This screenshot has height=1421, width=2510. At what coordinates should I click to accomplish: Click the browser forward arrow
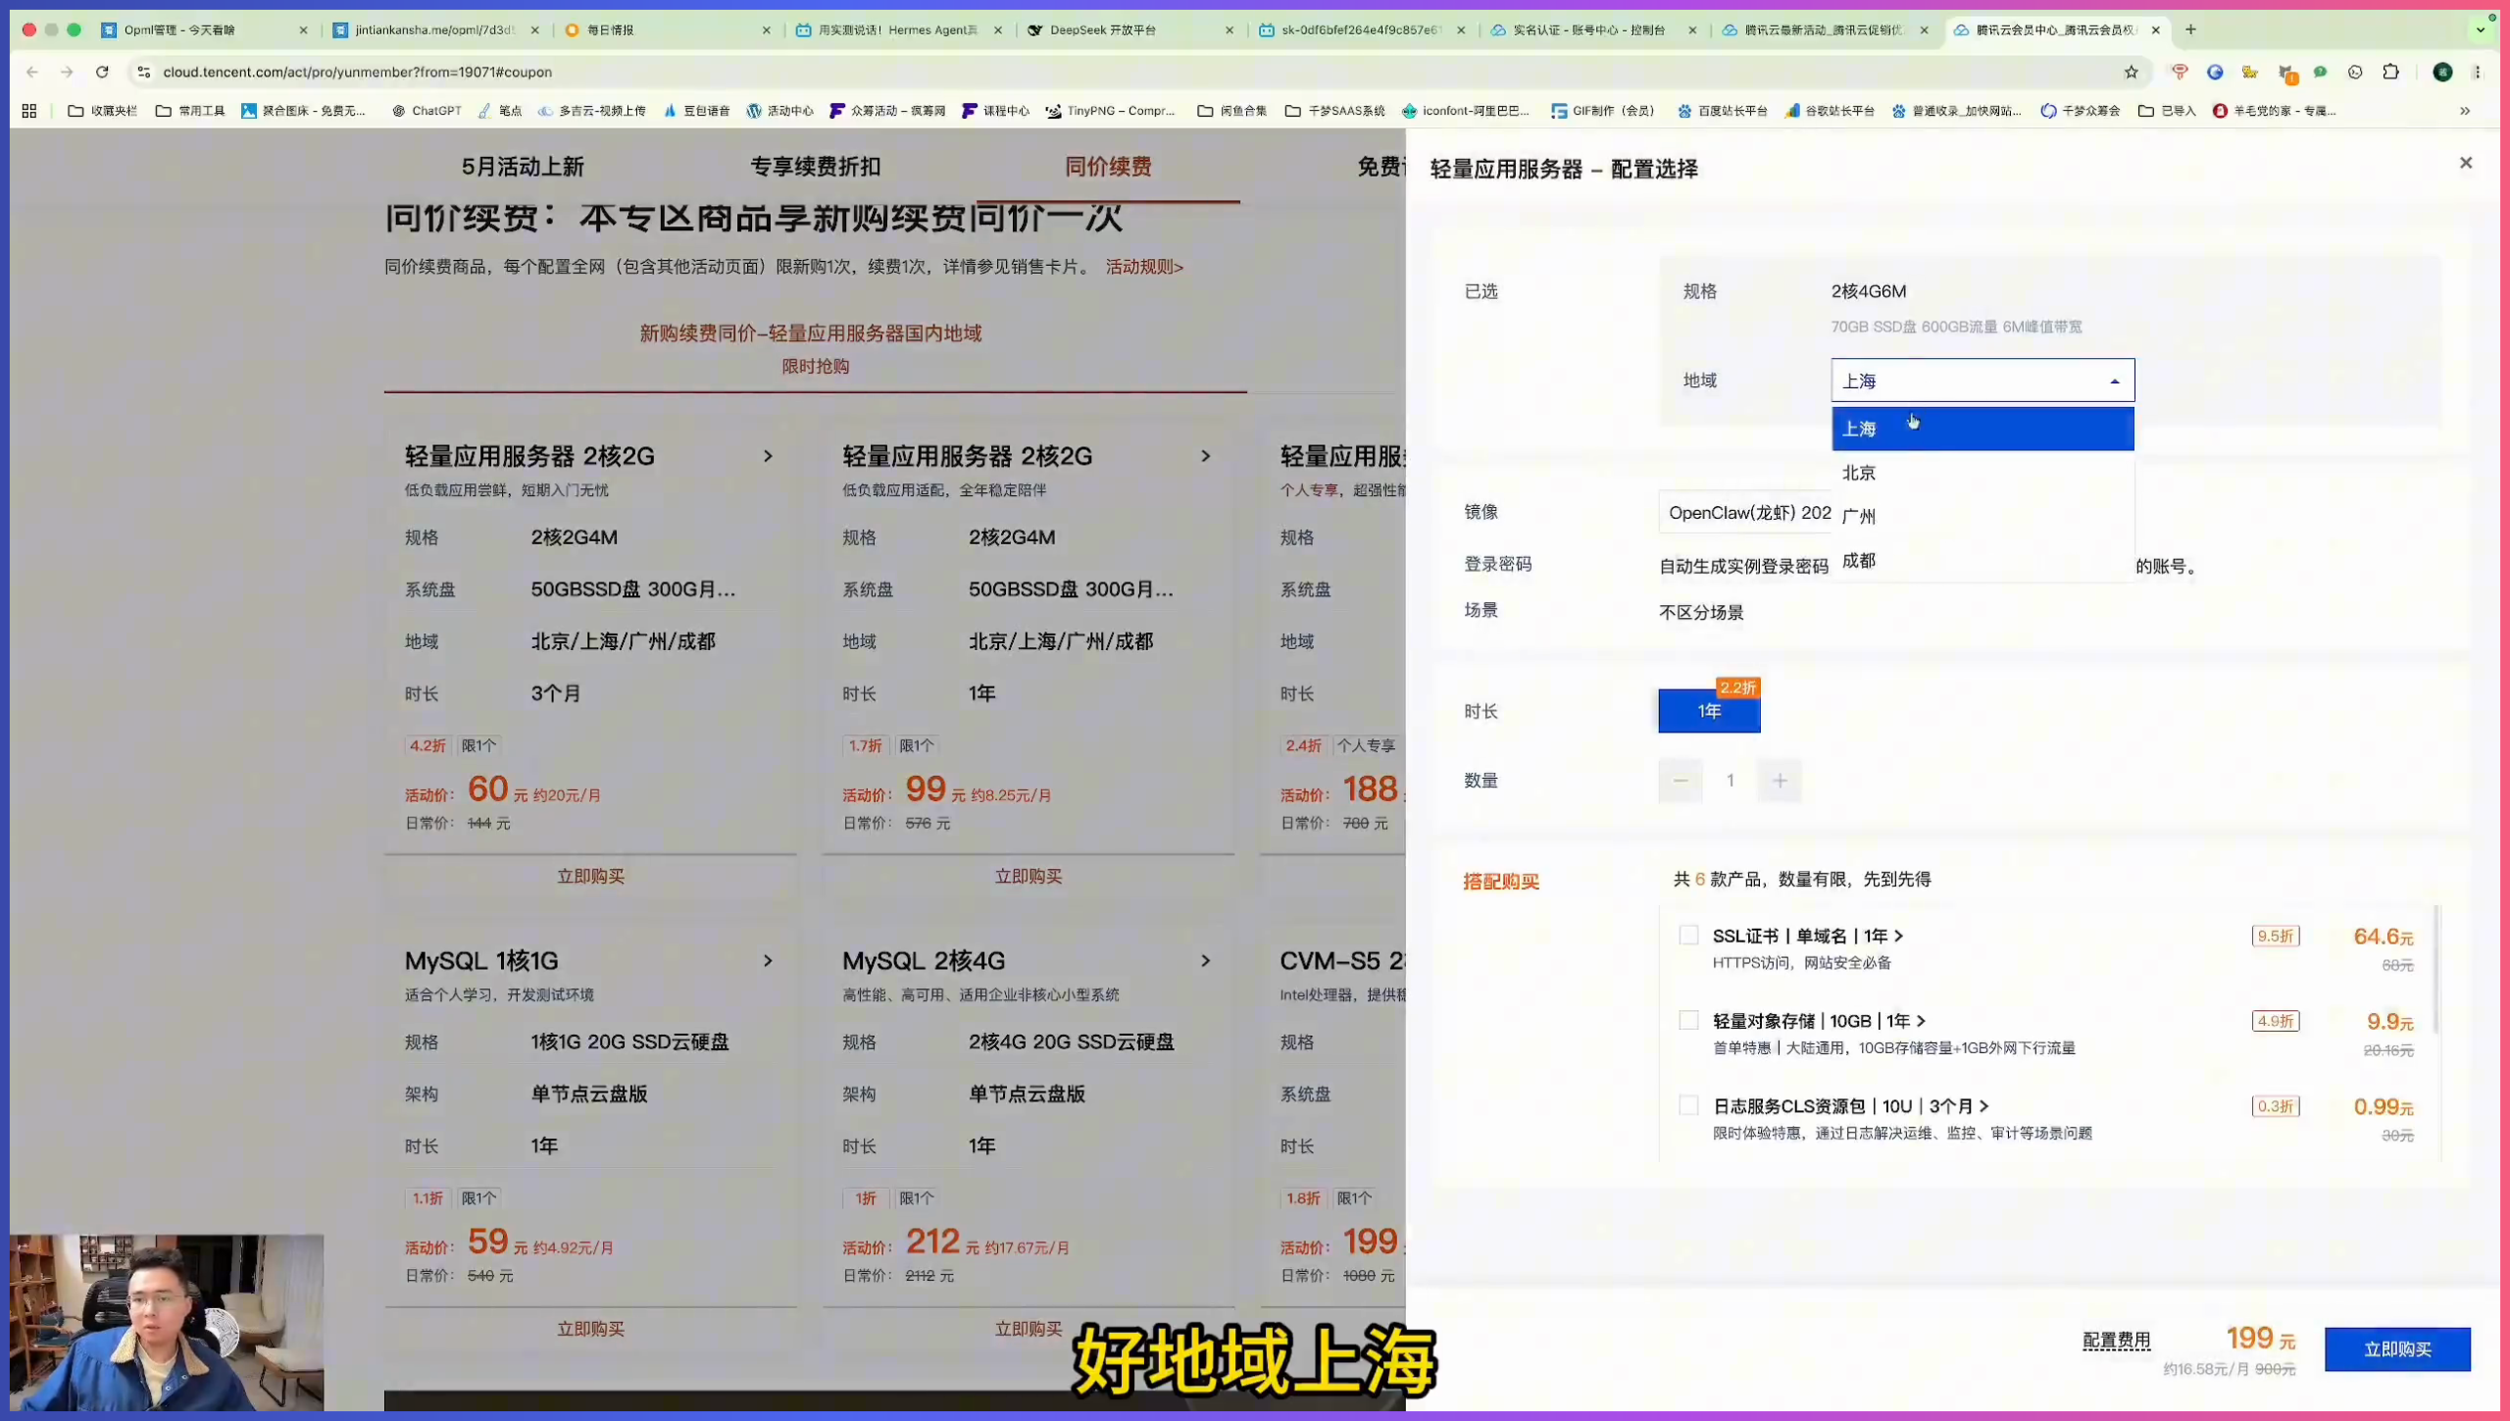click(x=67, y=72)
